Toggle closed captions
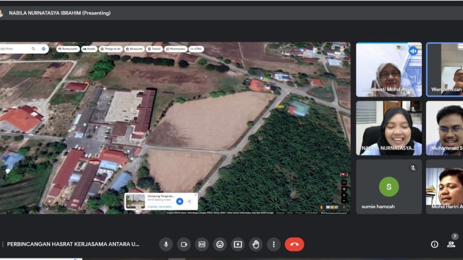The image size is (463, 260). coord(202,244)
